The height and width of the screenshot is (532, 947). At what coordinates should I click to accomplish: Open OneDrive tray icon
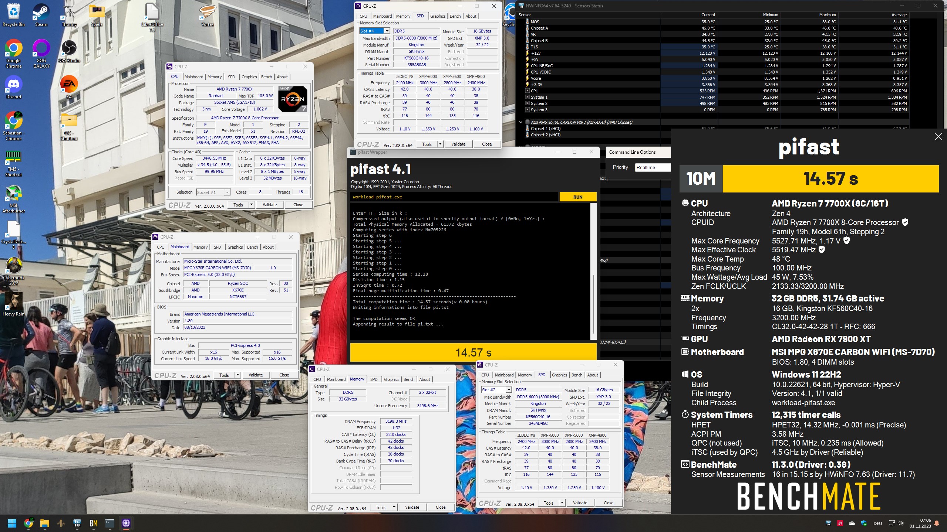pos(852,523)
